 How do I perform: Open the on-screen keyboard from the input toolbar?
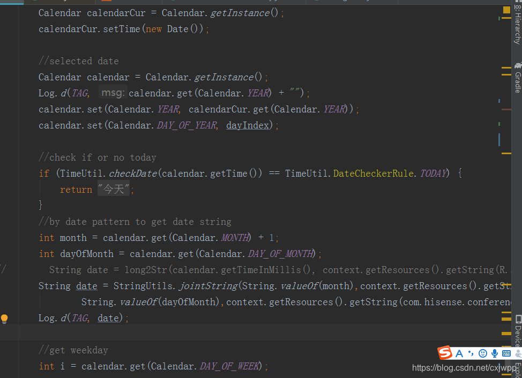point(505,353)
